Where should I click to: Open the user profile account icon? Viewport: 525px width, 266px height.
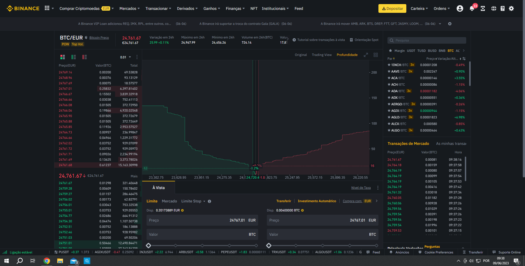pos(460,8)
